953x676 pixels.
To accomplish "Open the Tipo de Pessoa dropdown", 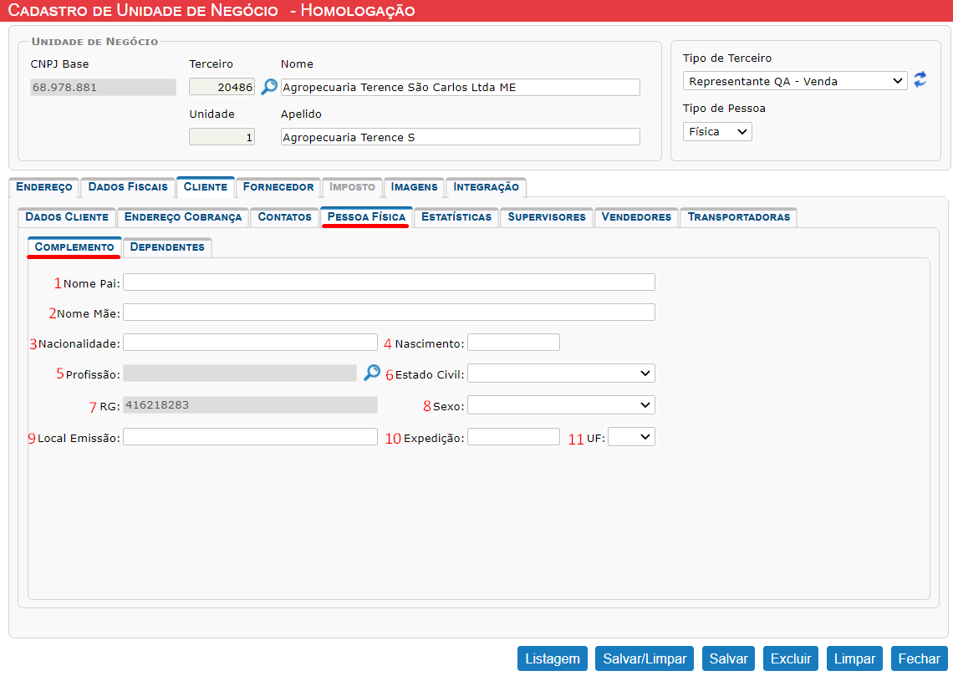I will pyautogui.click(x=717, y=131).
